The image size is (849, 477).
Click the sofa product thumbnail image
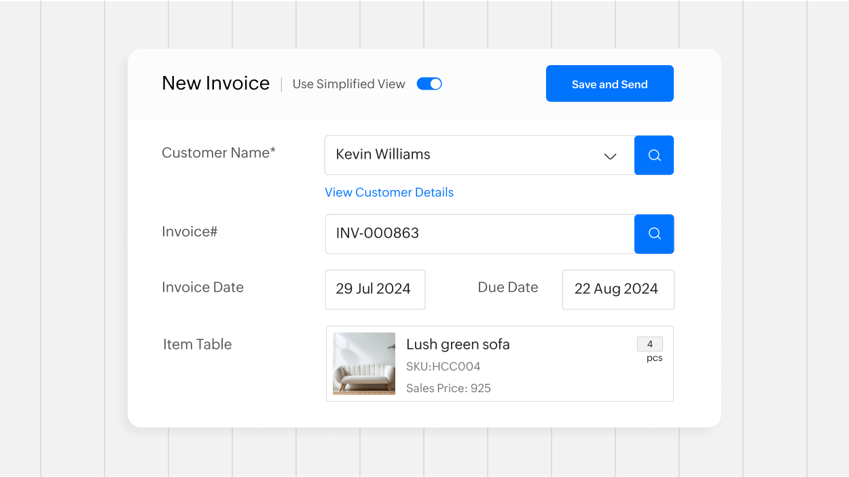pyautogui.click(x=364, y=364)
